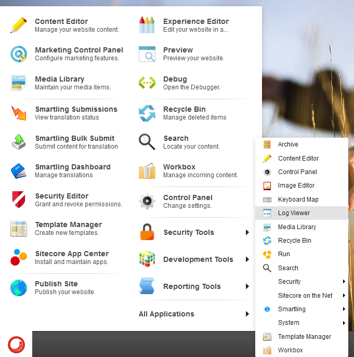Open Content Editor pencil icon in start menu
354x357 pixels.
click(x=19, y=25)
